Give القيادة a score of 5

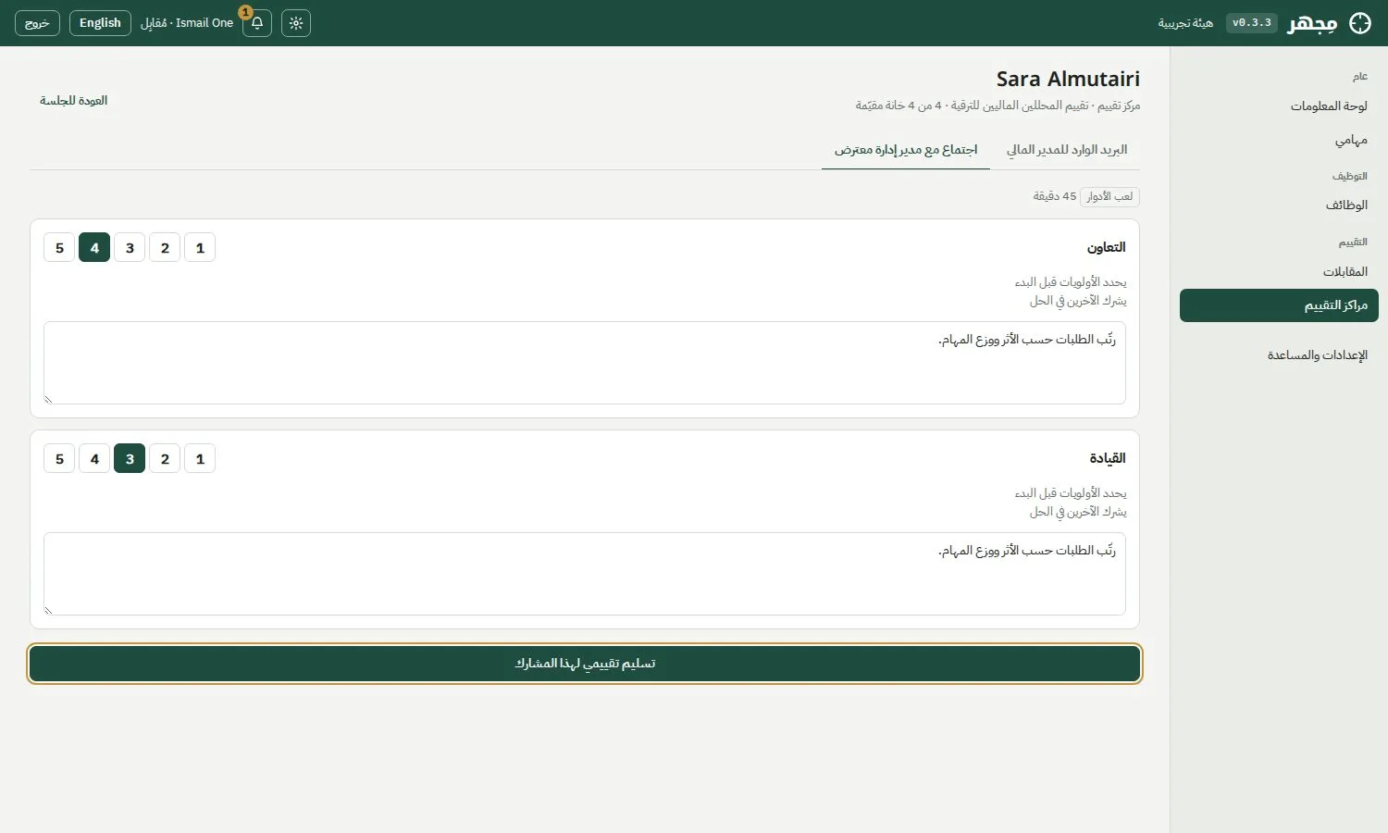[59, 459]
